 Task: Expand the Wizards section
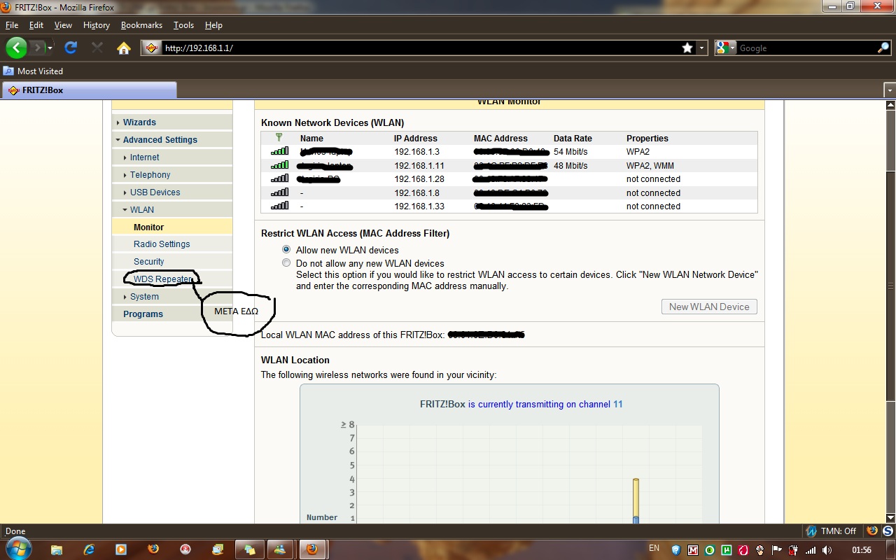point(139,122)
